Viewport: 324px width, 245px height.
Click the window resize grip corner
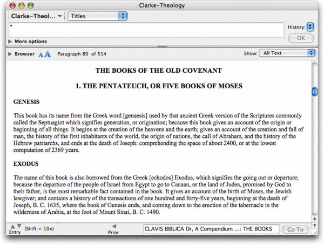click(315, 233)
